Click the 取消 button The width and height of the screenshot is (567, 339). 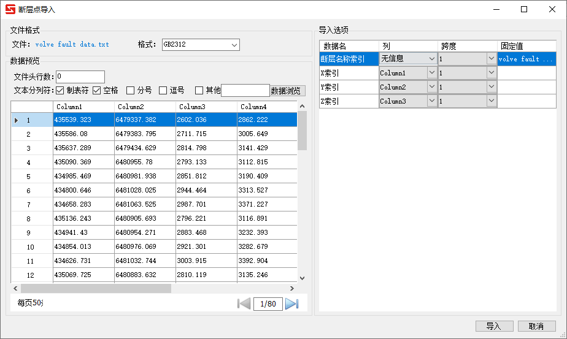tap(536, 326)
